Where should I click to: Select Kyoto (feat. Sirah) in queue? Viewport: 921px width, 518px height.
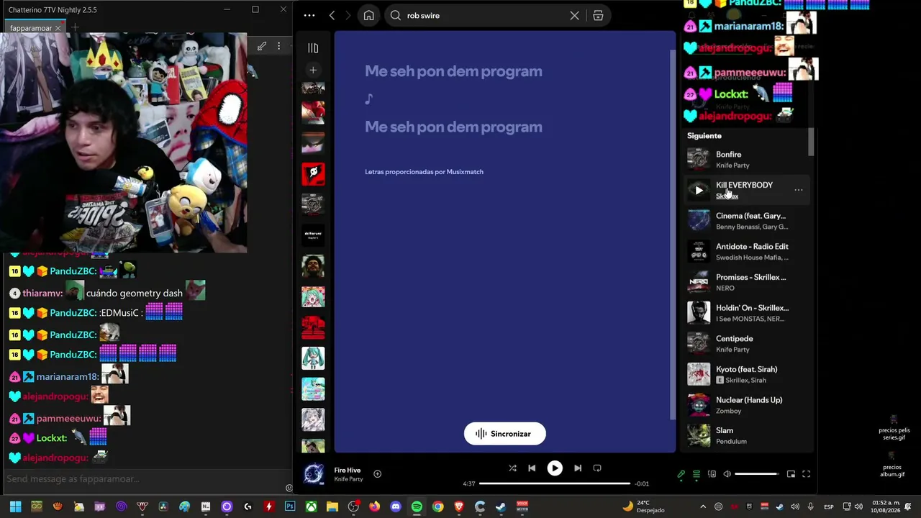coord(745,374)
